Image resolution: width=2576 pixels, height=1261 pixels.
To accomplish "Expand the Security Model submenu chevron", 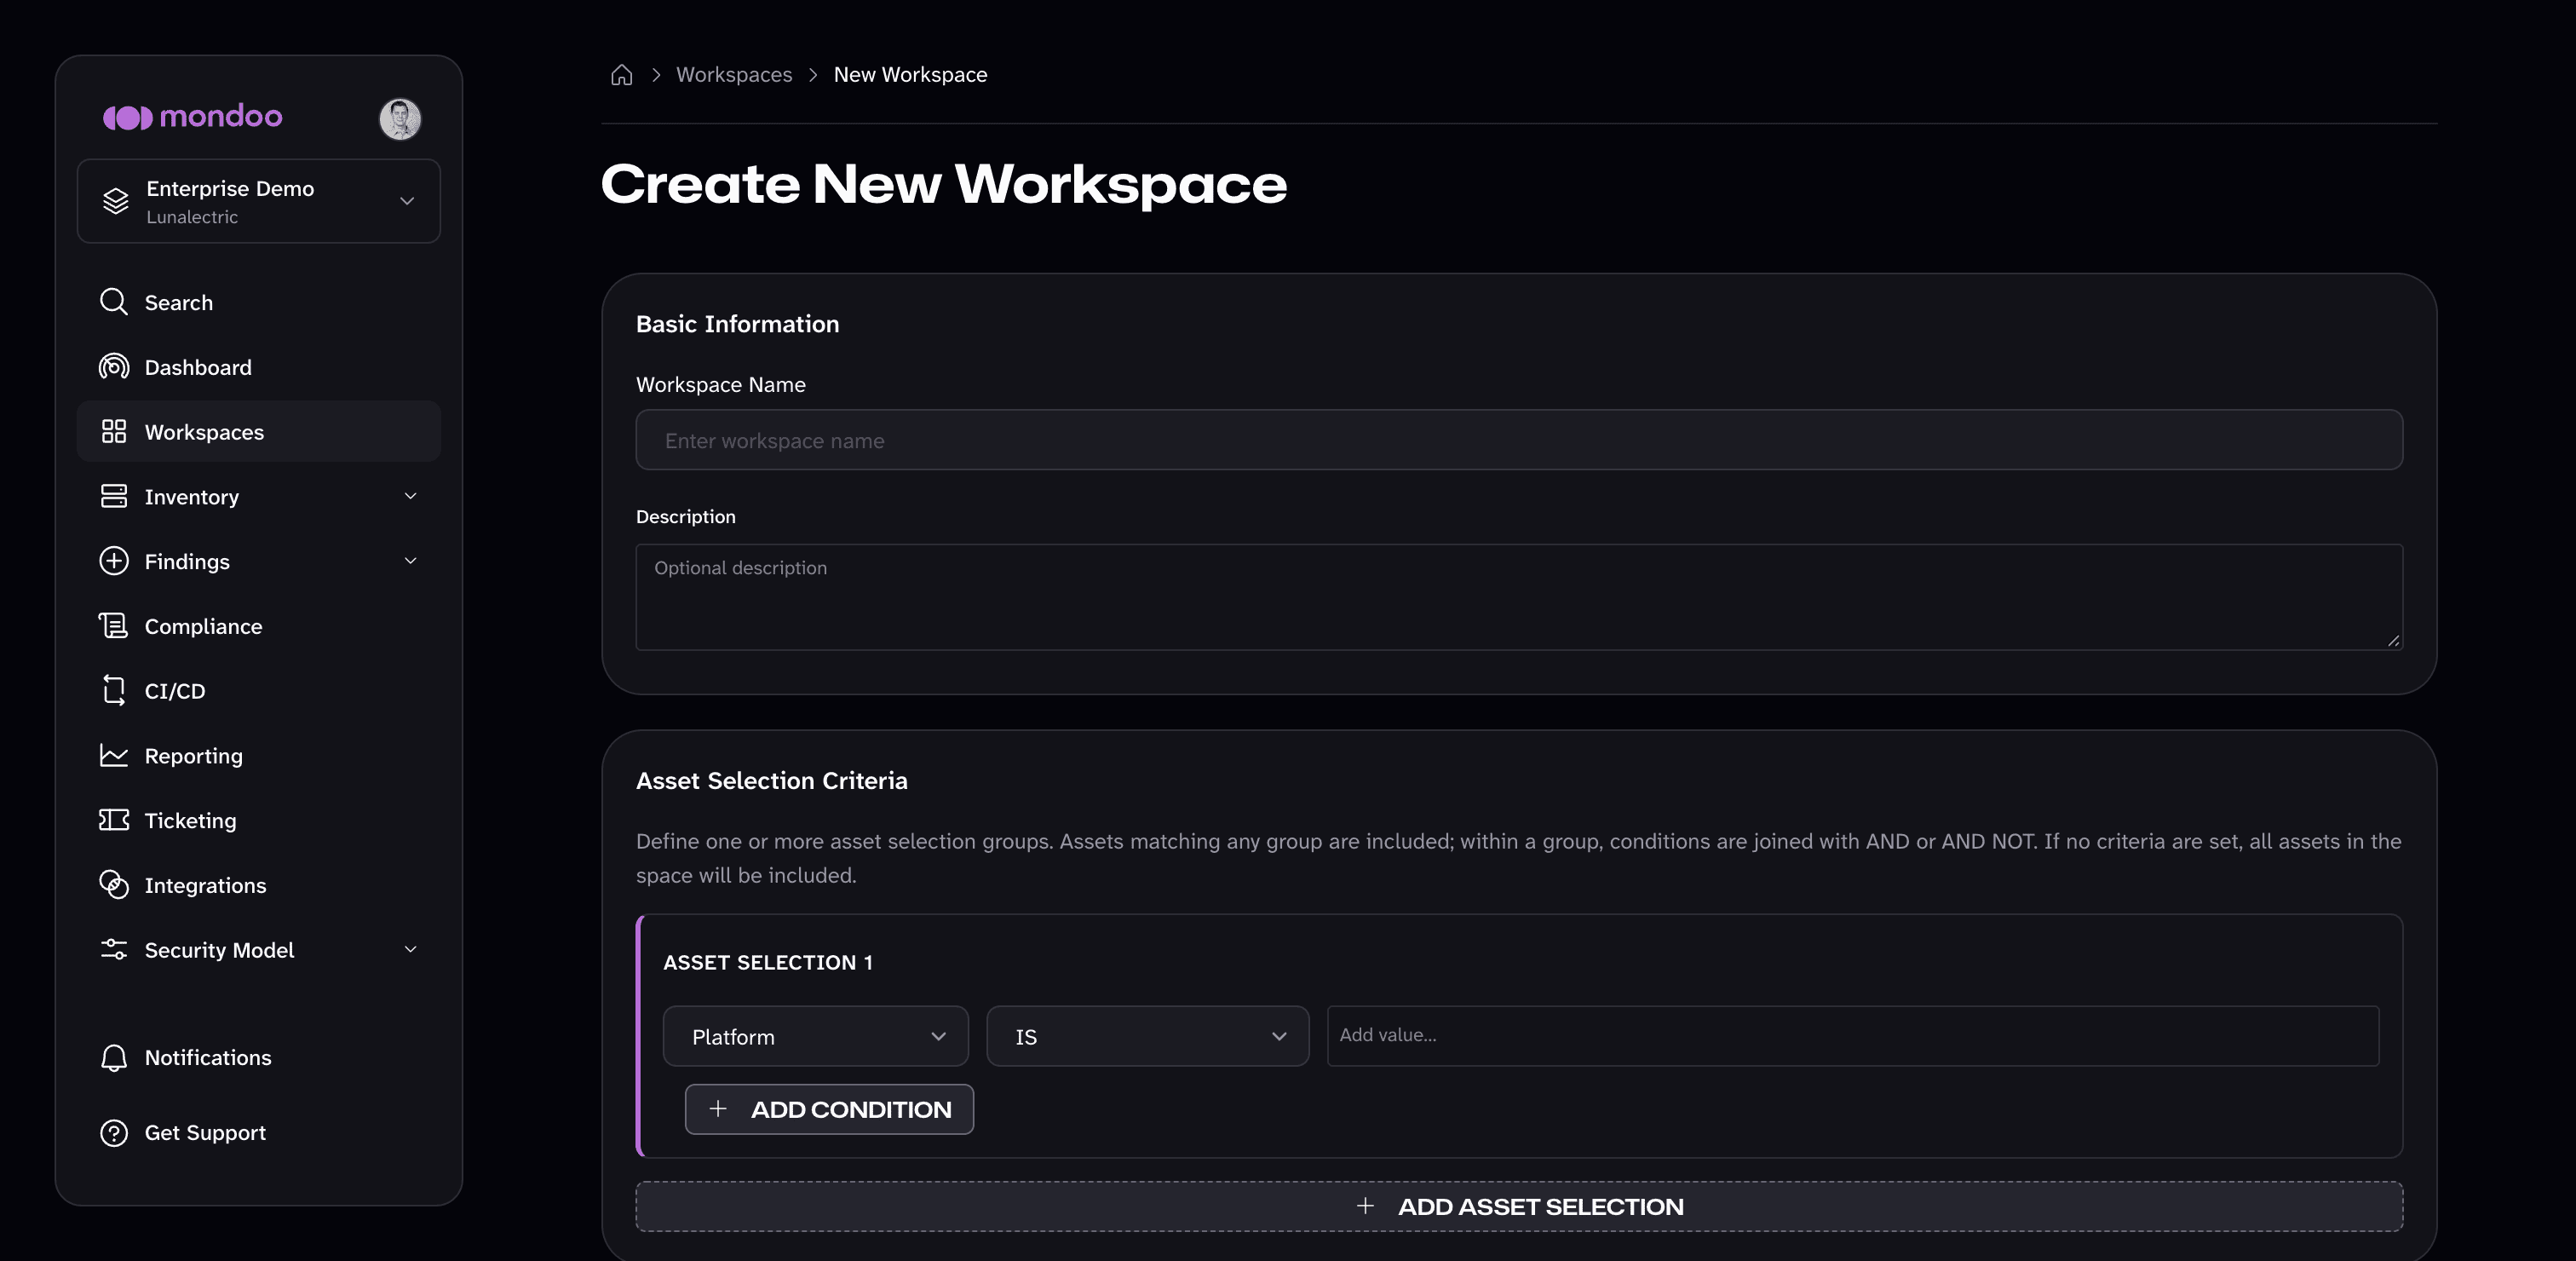I will 410,949.
